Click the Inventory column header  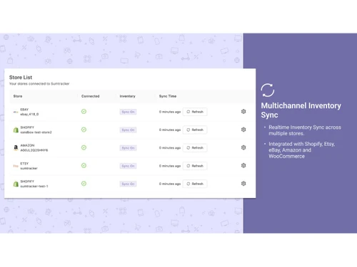click(x=128, y=96)
